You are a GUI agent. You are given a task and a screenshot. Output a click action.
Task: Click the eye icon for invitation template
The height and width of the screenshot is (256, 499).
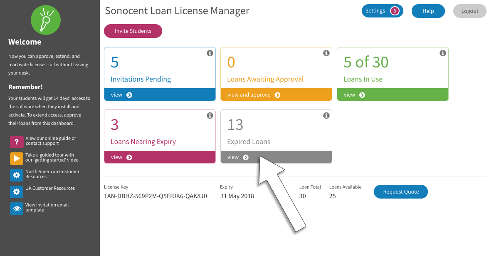tap(17, 209)
